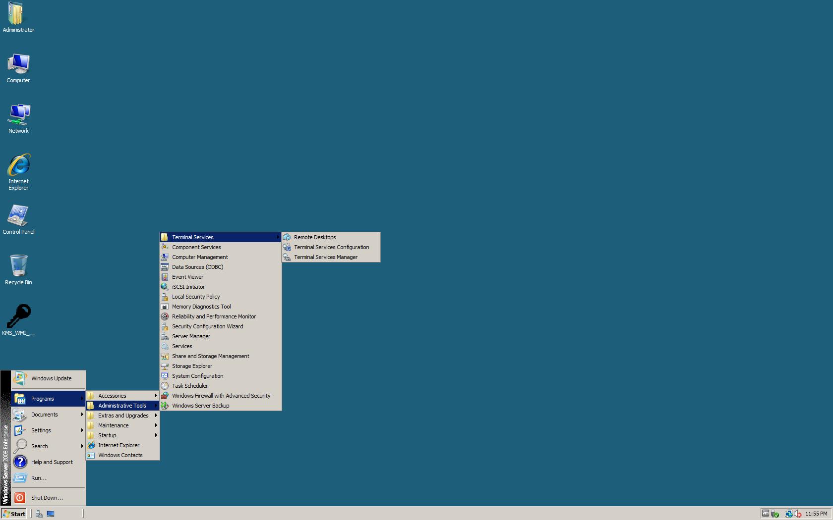The height and width of the screenshot is (520, 833).
Task: Open Windows Firewall with Advanced Security
Action: point(221,396)
